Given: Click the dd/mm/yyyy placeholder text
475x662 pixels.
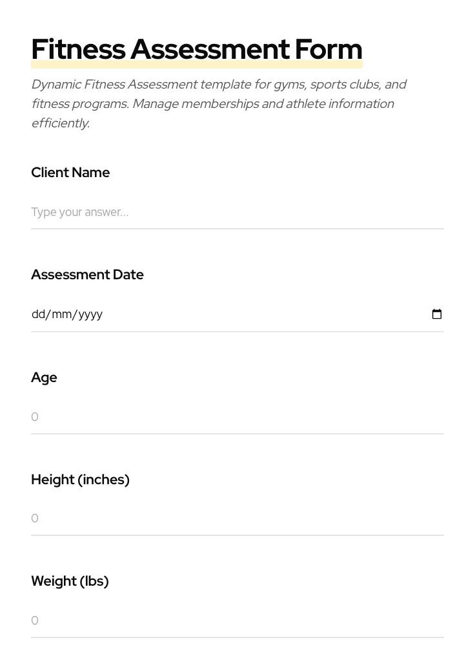Looking at the screenshot, I should 67,314.
